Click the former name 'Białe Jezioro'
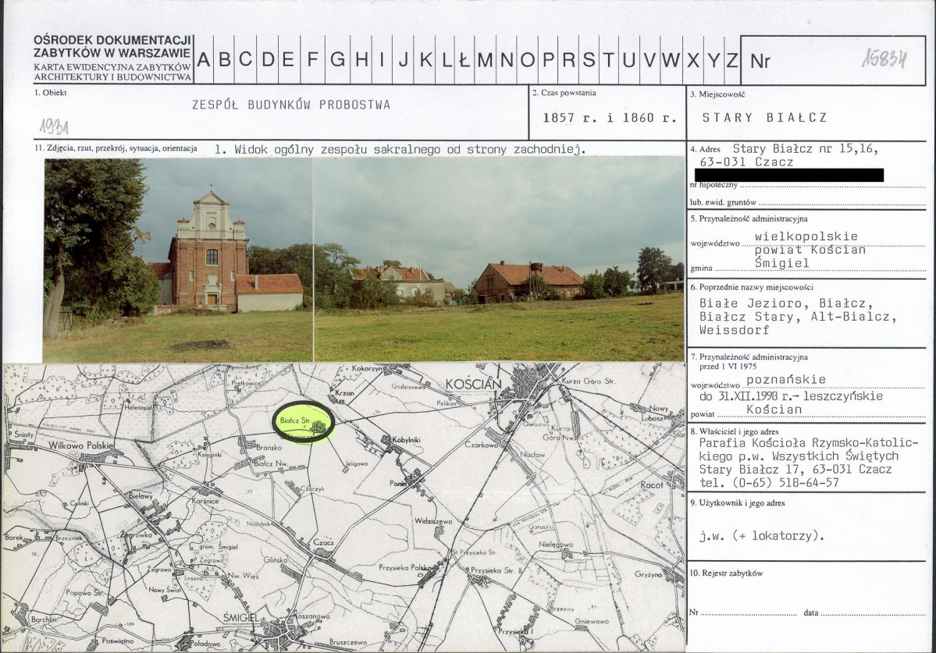 click(x=753, y=303)
